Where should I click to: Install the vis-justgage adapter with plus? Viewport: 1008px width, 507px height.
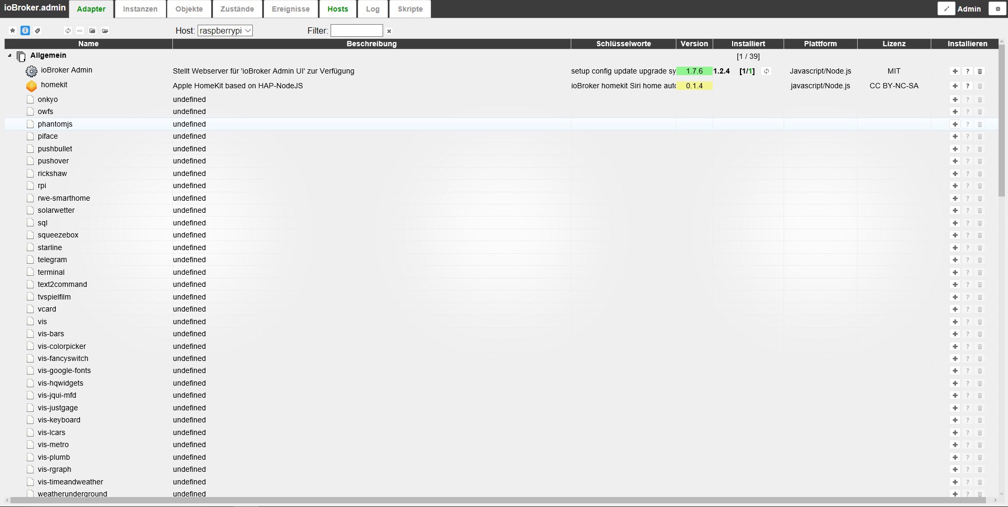[x=955, y=408]
